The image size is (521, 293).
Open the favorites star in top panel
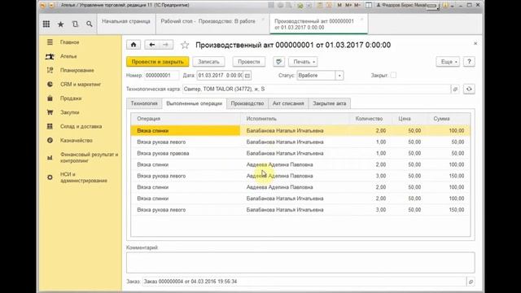click(60, 24)
